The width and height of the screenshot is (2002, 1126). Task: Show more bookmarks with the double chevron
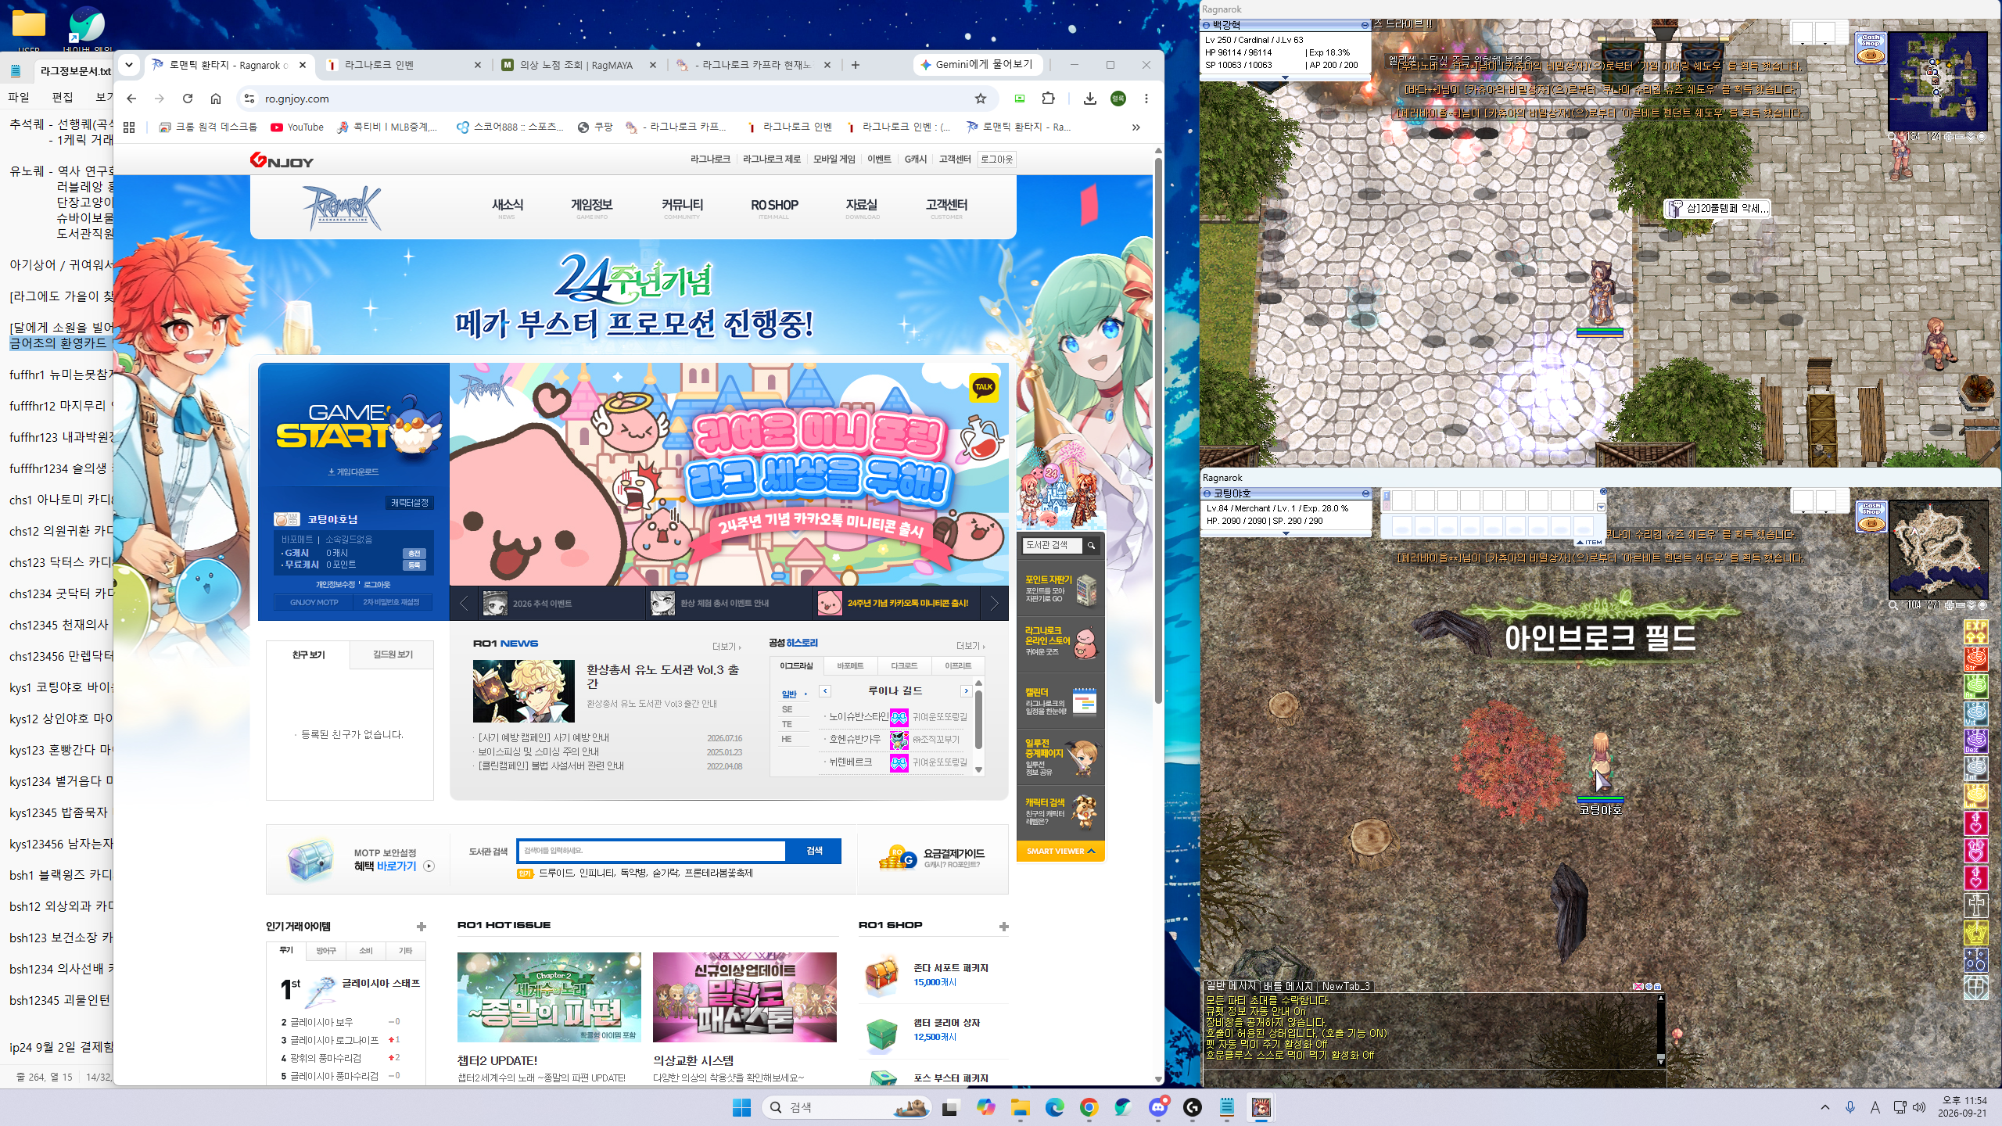[1136, 127]
